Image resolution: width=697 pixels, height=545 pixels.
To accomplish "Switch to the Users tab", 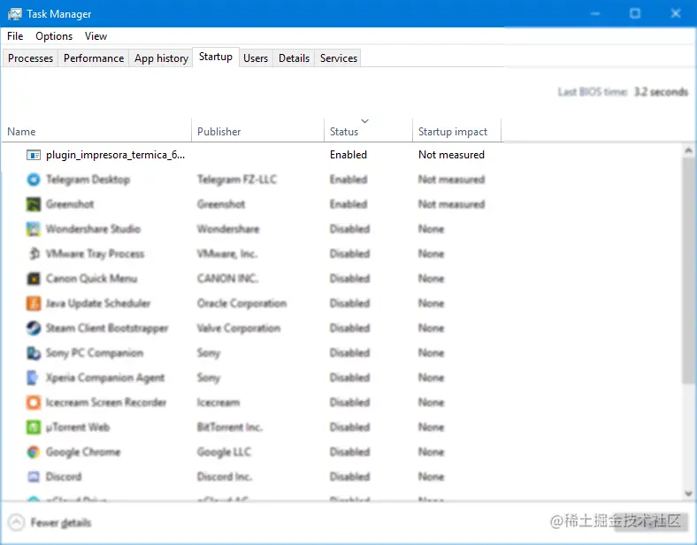I will coord(256,58).
